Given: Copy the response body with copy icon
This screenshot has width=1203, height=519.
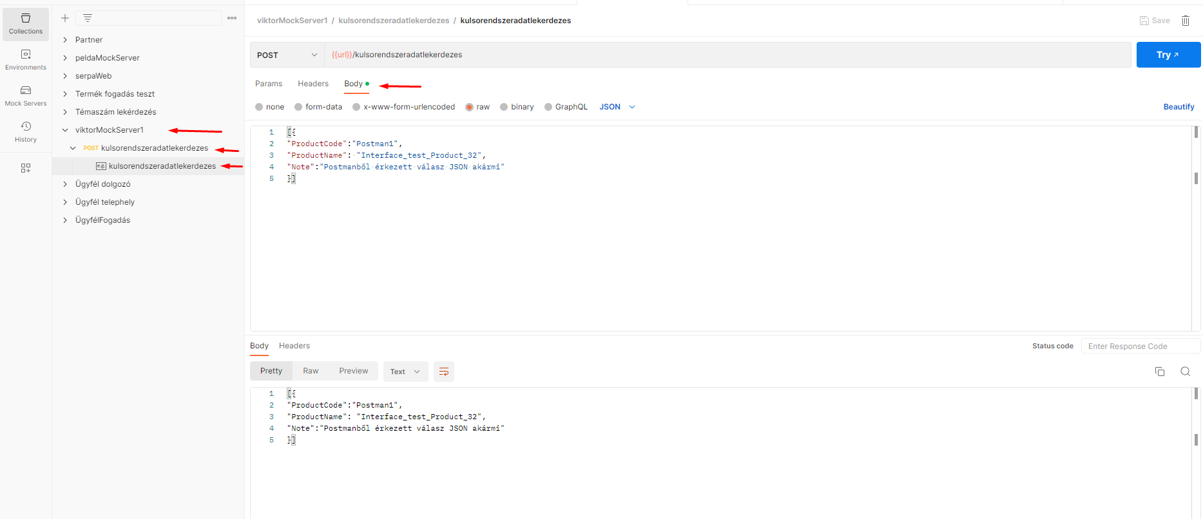Looking at the screenshot, I should (1160, 372).
